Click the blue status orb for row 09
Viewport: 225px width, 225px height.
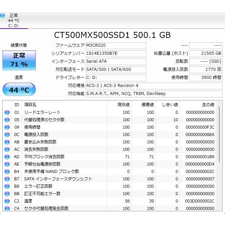(x=7, y=127)
